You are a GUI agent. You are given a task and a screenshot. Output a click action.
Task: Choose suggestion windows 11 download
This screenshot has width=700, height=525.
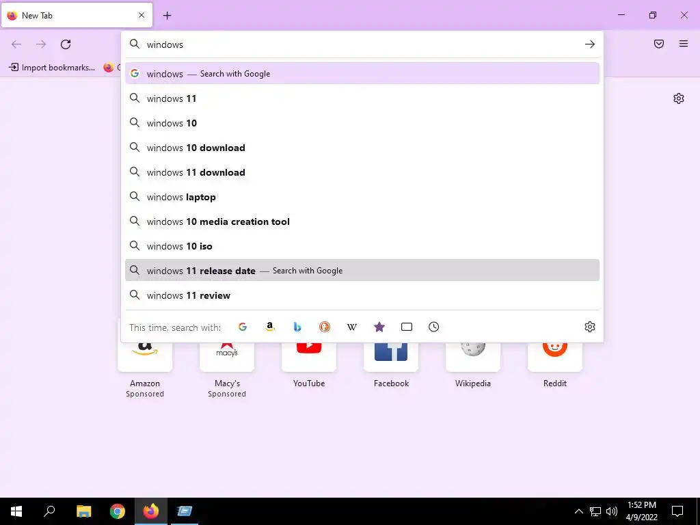(x=362, y=172)
